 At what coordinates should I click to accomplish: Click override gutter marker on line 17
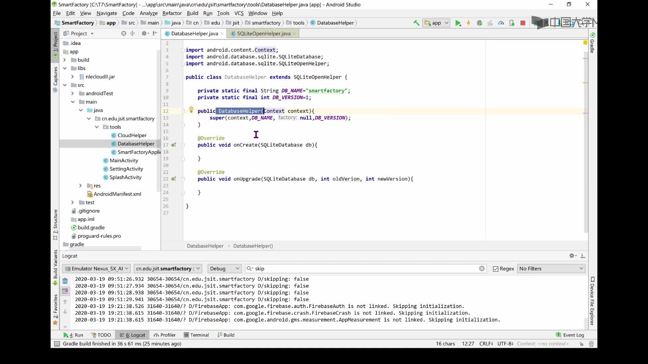[173, 145]
